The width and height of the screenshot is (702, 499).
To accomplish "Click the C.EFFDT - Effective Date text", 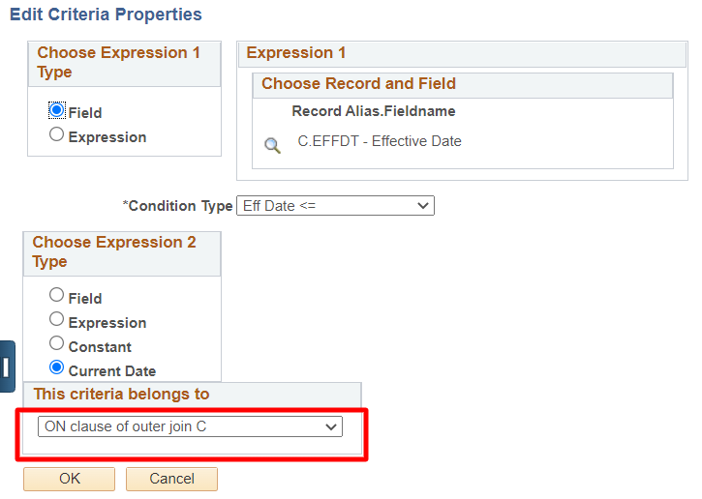I will click(x=380, y=141).
